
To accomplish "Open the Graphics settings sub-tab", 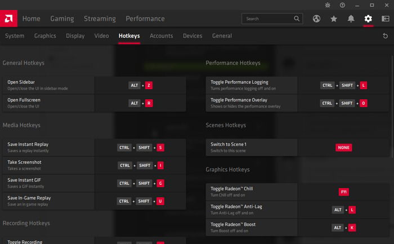I will pyautogui.click(x=45, y=36).
